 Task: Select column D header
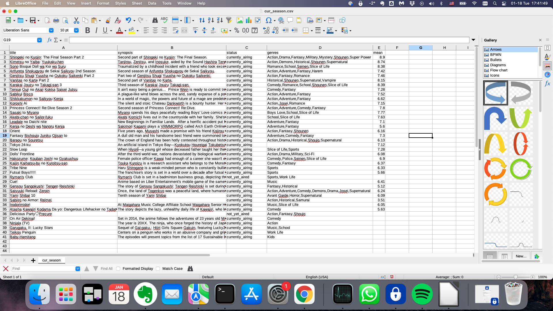[x=320, y=48]
